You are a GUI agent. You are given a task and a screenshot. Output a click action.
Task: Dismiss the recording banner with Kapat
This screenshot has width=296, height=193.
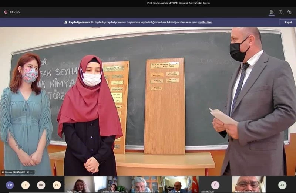click(288, 22)
